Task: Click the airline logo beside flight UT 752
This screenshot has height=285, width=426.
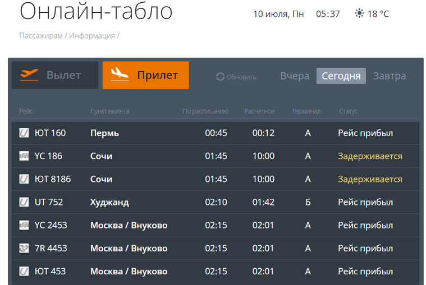Action: (x=24, y=202)
